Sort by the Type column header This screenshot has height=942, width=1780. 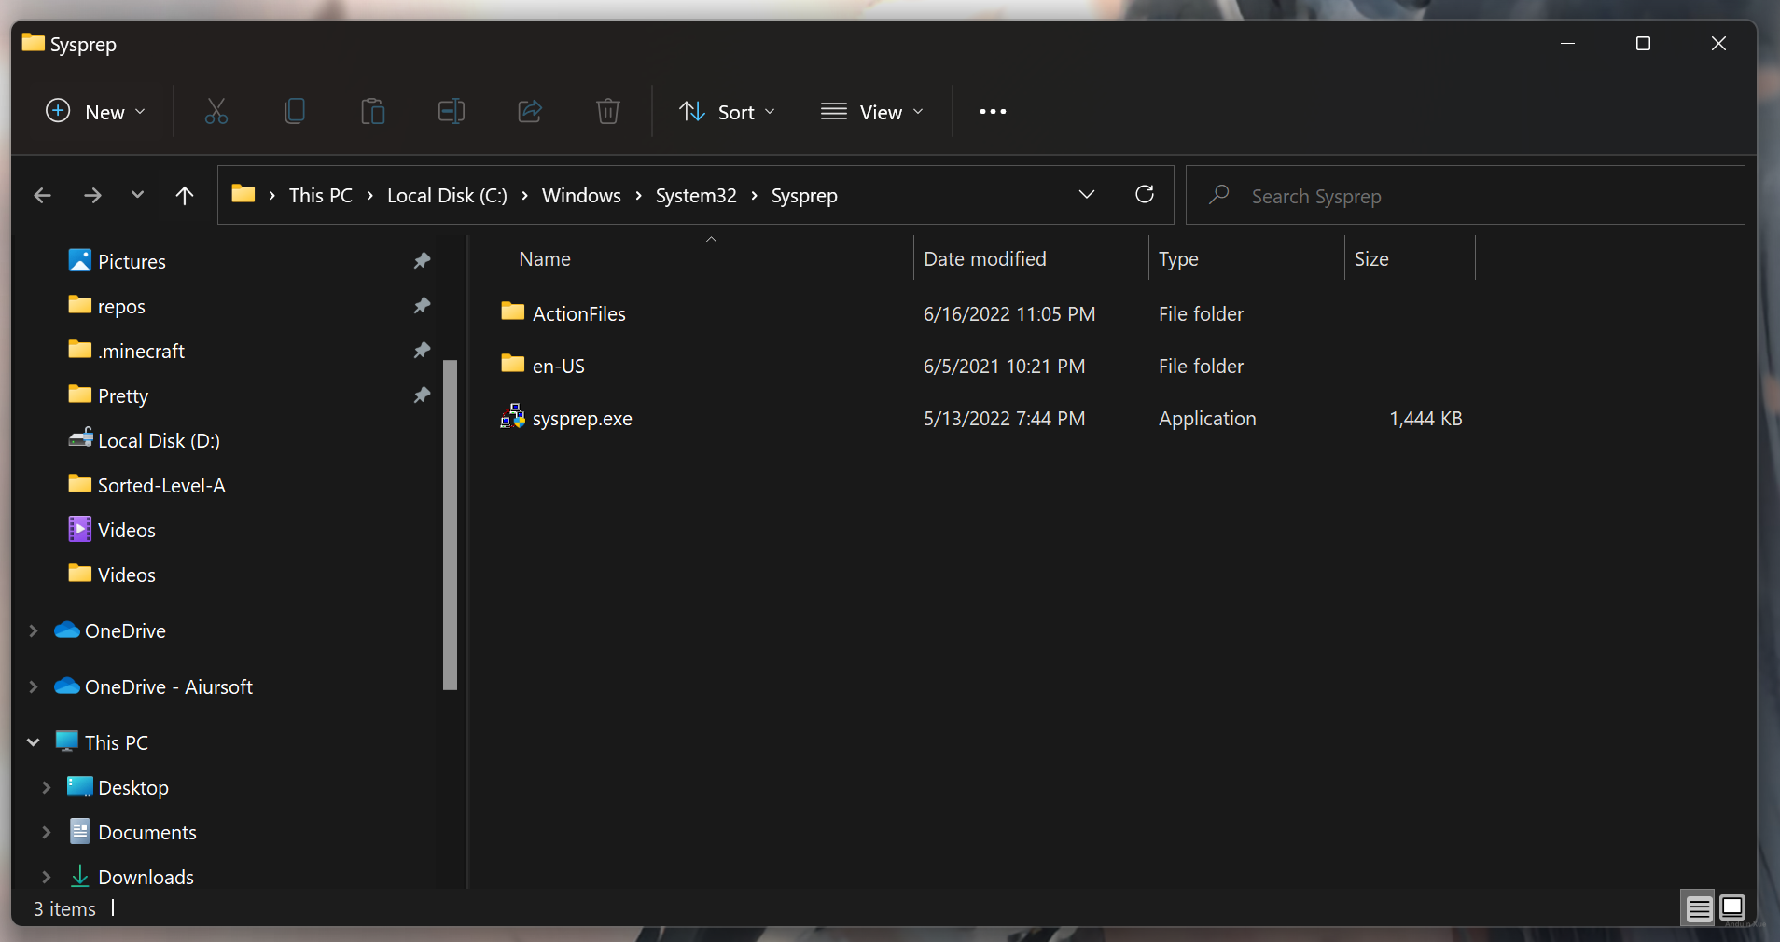coord(1178,259)
